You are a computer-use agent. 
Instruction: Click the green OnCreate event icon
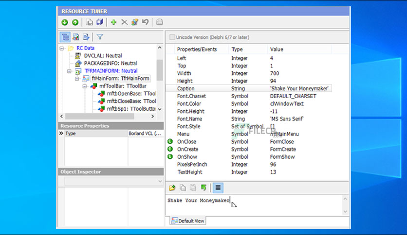point(170,149)
